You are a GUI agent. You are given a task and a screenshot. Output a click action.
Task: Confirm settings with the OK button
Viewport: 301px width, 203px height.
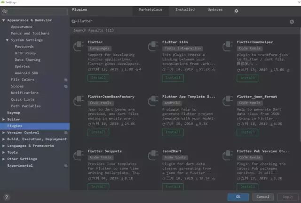coord(238,197)
